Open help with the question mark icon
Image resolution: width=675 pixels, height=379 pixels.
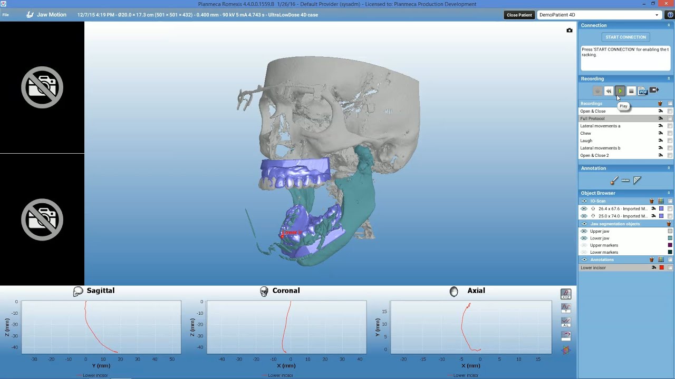[670, 15]
